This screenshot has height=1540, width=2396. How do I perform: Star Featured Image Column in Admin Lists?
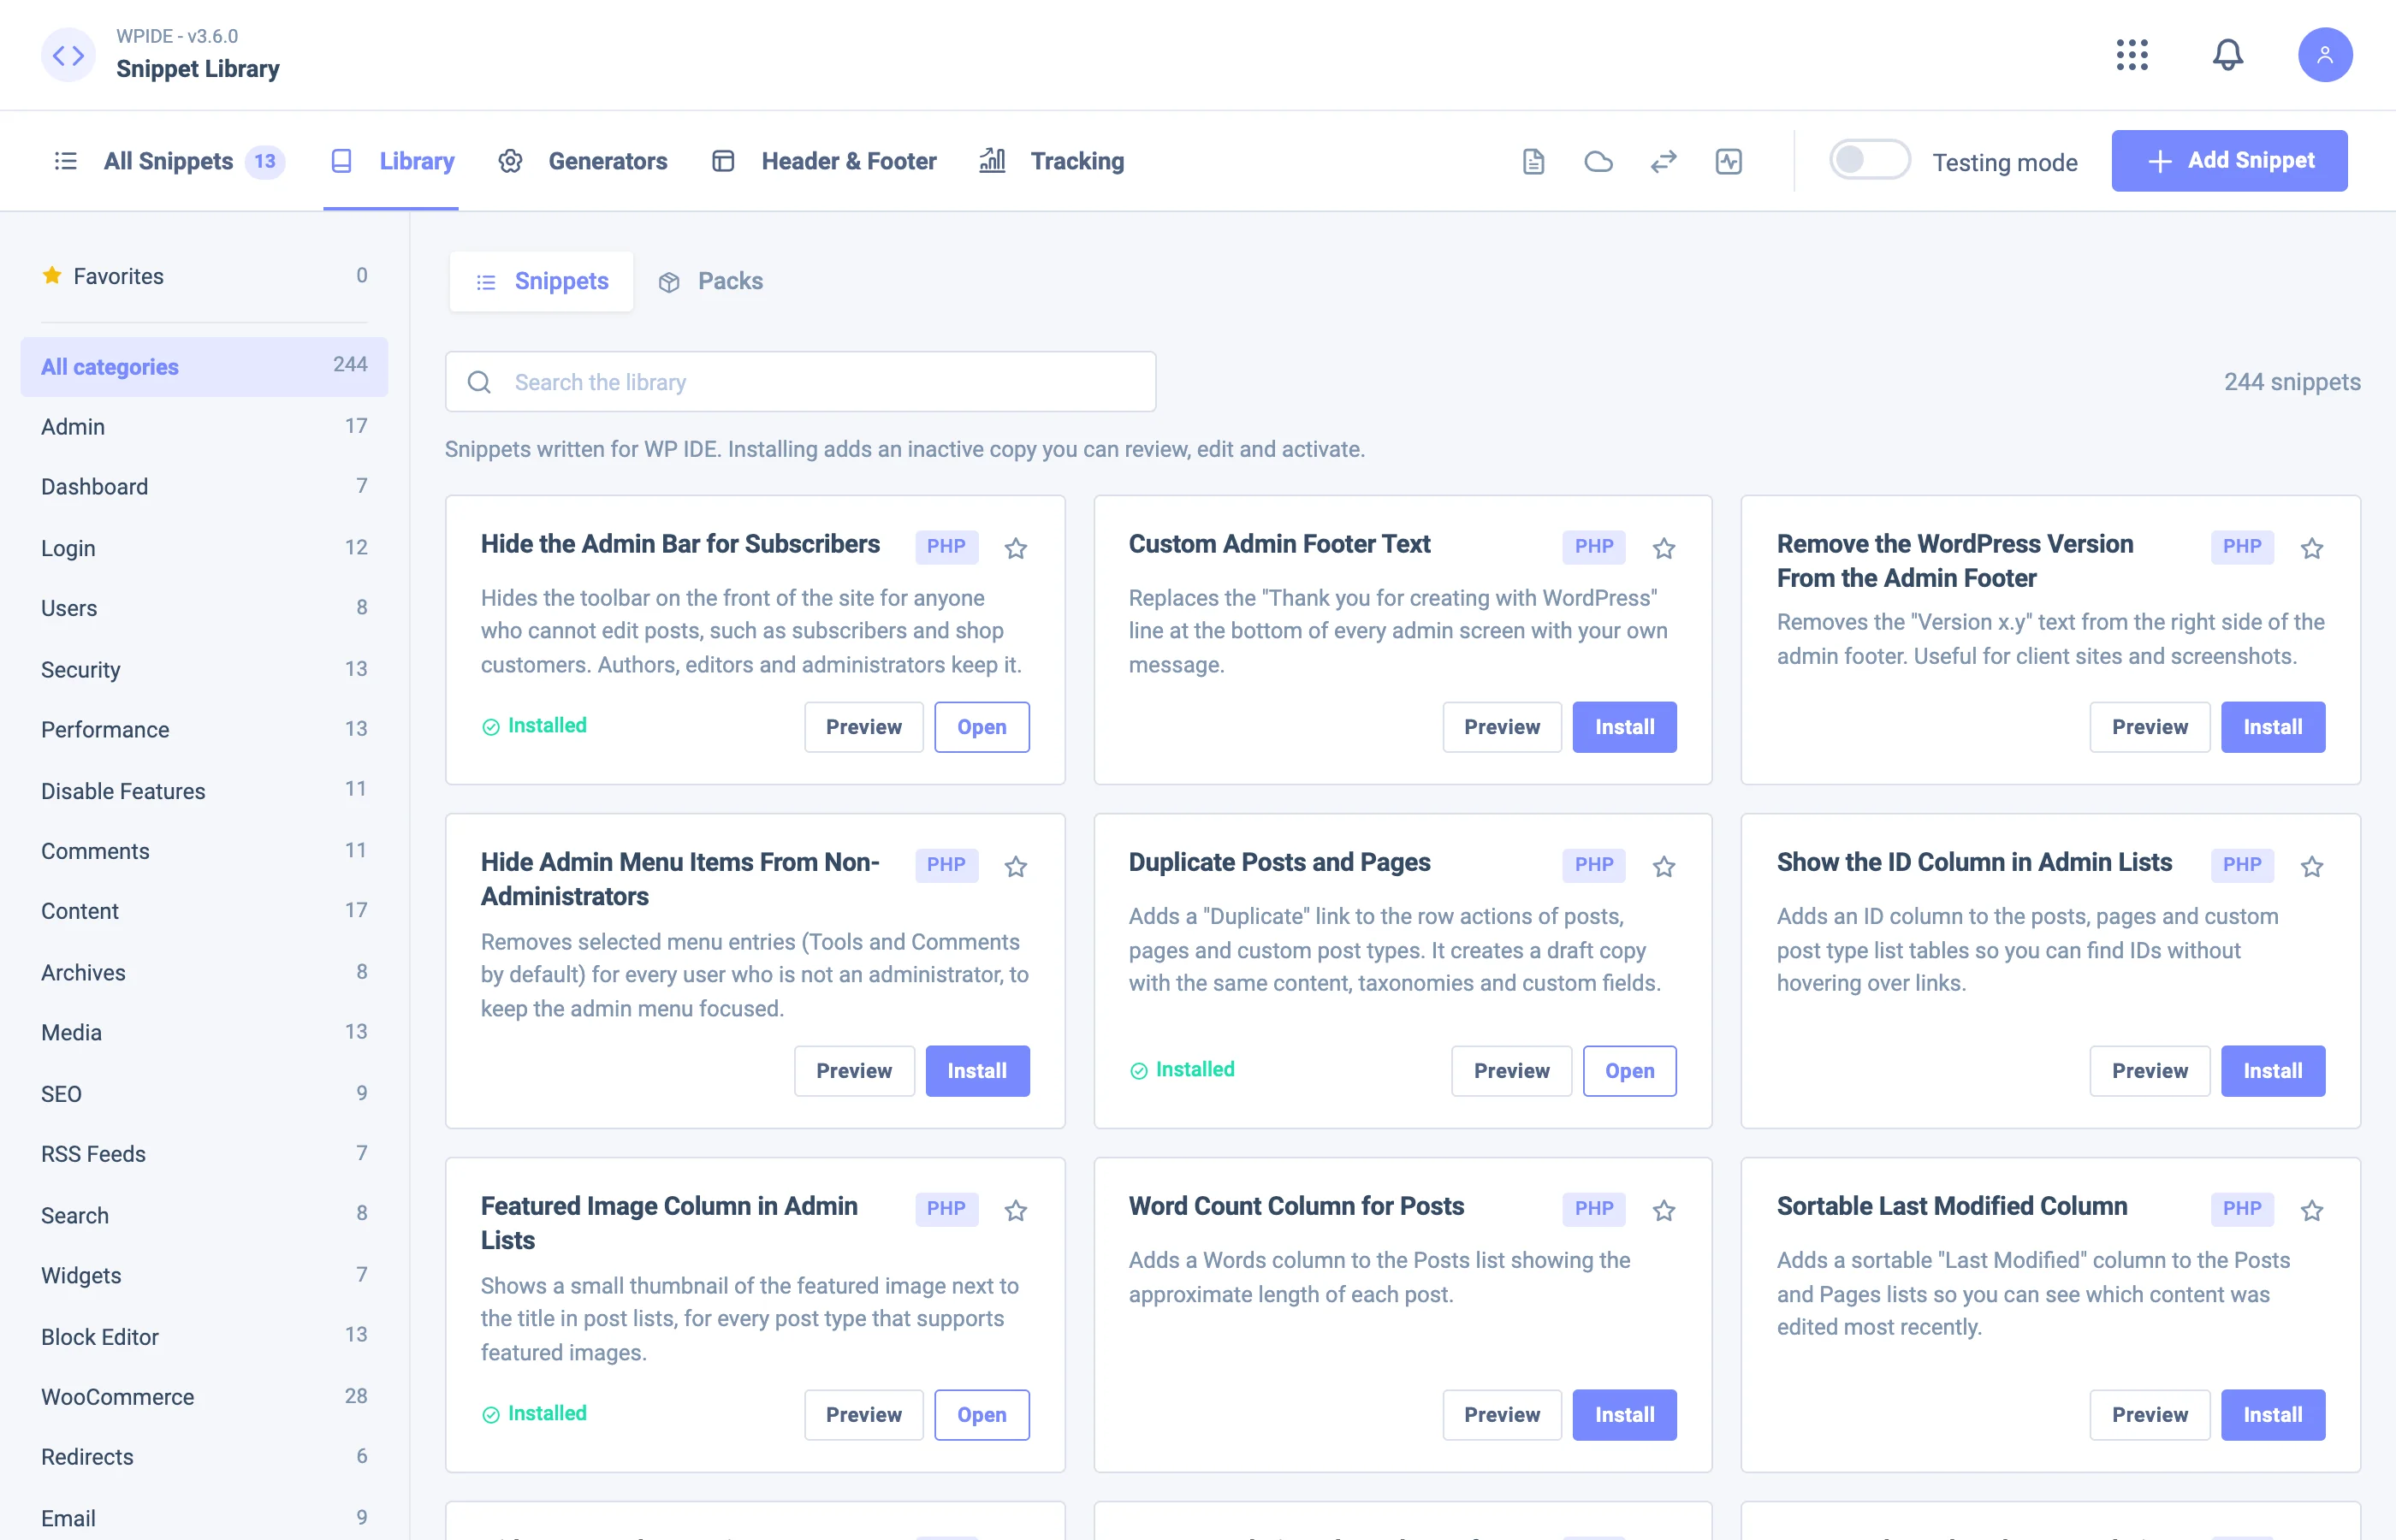point(1015,1210)
